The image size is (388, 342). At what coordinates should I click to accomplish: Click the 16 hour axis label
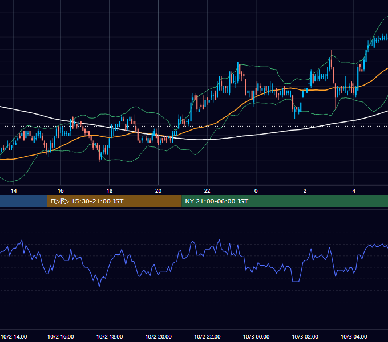click(x=60, y=191)
